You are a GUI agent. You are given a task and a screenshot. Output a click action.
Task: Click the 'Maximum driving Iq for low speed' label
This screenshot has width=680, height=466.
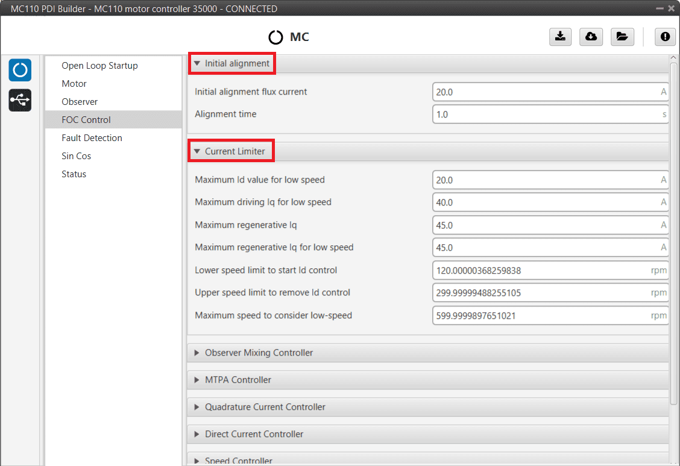tap(263, 202)
